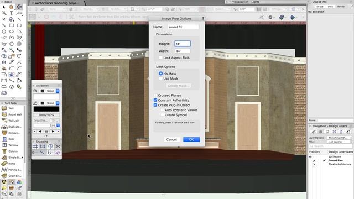Image resolution: width=354 pixels, height=199 pixels.
Task: Enable Lock Aspect Ratio checkbox
Action: click(160, 57)
